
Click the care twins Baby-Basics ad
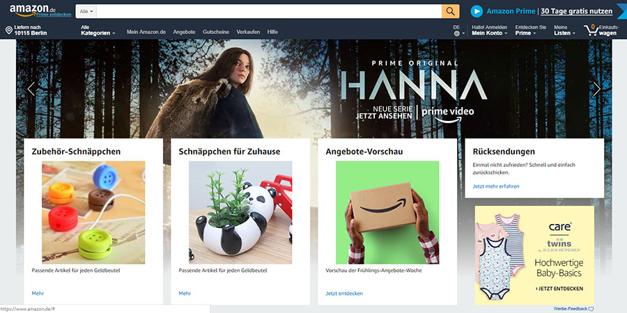[534, 255]
